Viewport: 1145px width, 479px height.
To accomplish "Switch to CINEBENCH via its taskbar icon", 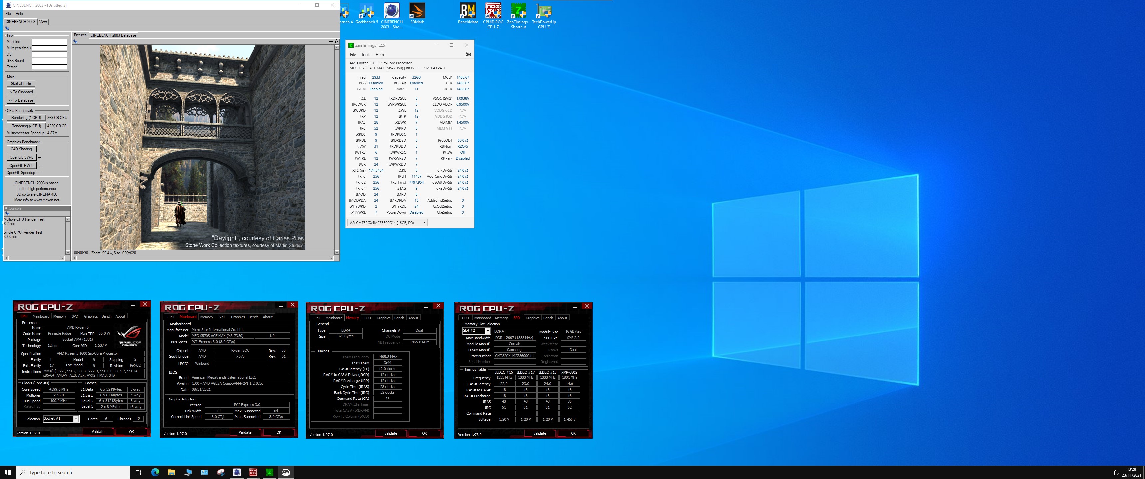I will 237,472.
